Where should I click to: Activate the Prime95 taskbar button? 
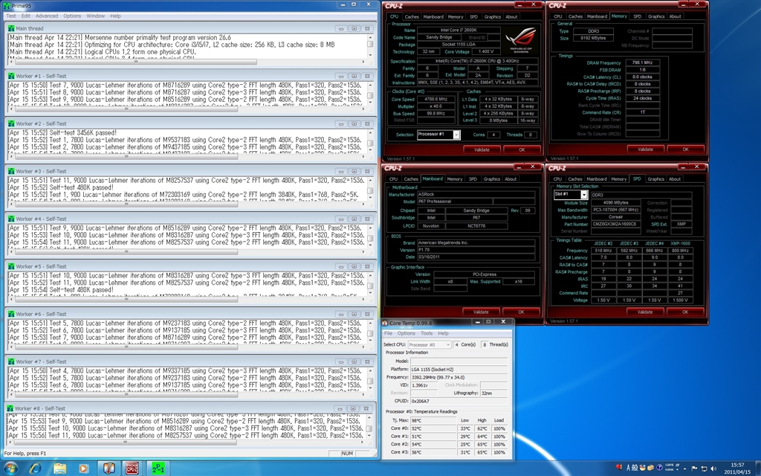[x=158, y=469]
